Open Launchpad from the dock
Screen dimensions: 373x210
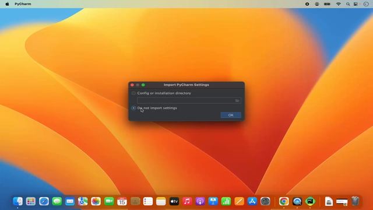pyautogui.click(x=31, y=201)
